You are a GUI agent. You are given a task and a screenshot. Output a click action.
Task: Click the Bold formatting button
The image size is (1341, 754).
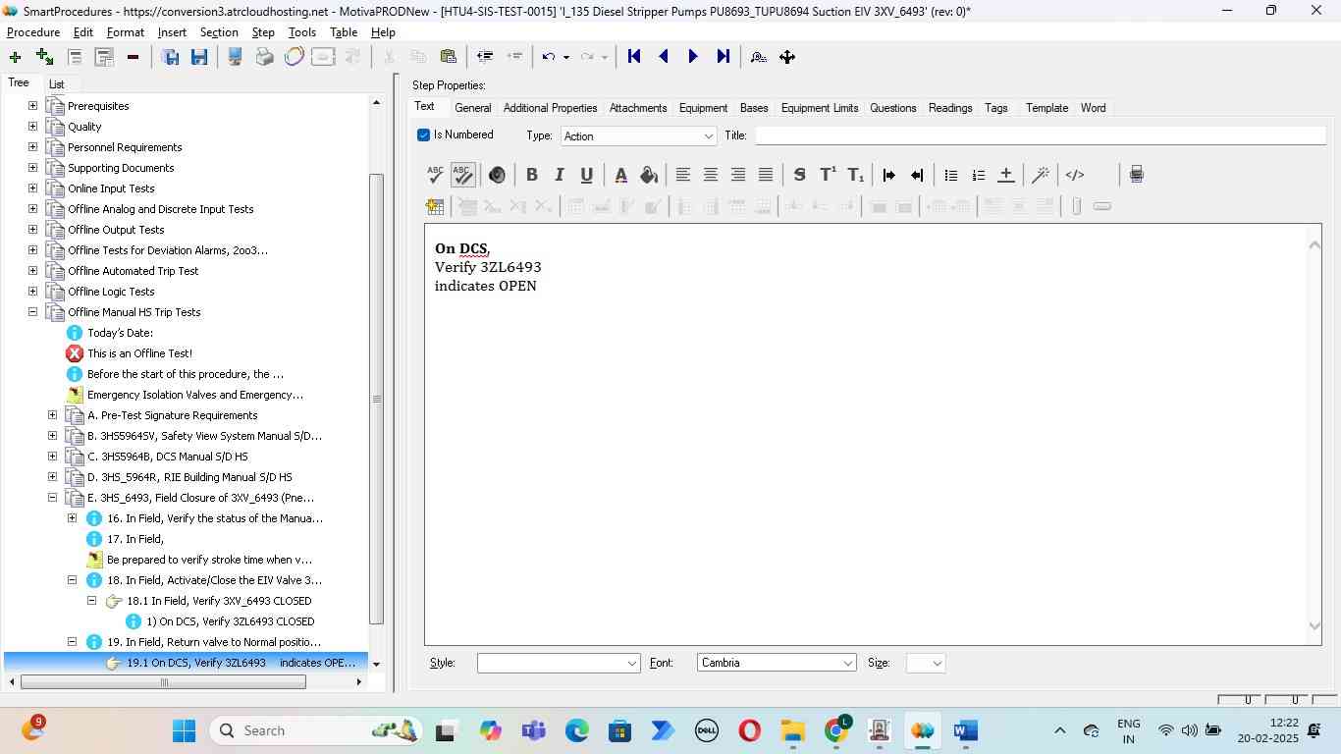point(531,175)
